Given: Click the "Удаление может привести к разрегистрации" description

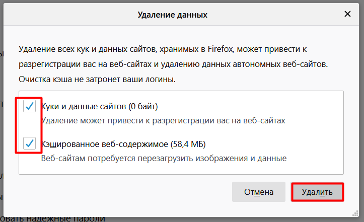Looking at the screenshot, I should point(164,120).
